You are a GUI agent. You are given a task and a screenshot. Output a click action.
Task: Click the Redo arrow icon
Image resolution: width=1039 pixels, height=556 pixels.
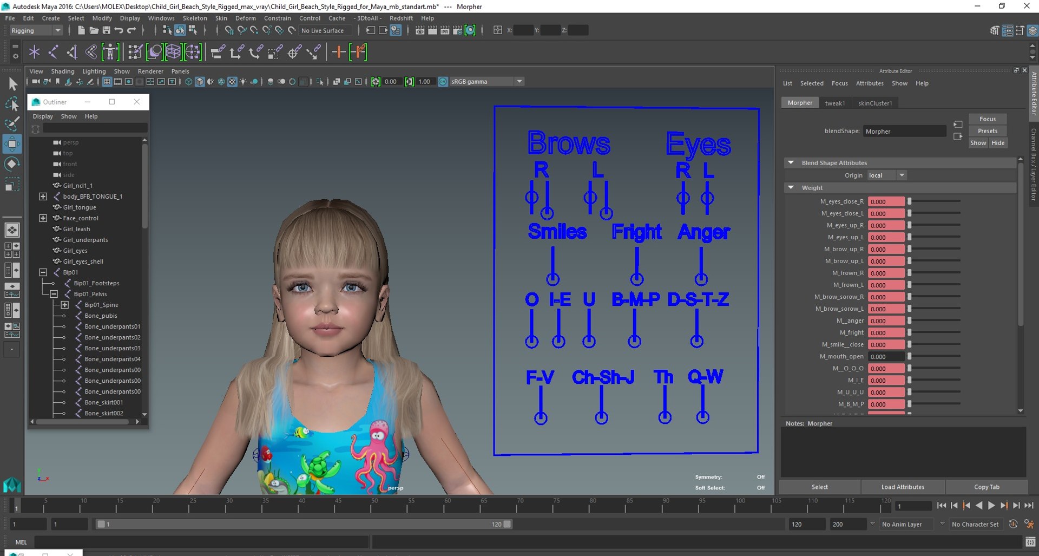point(131,30)
